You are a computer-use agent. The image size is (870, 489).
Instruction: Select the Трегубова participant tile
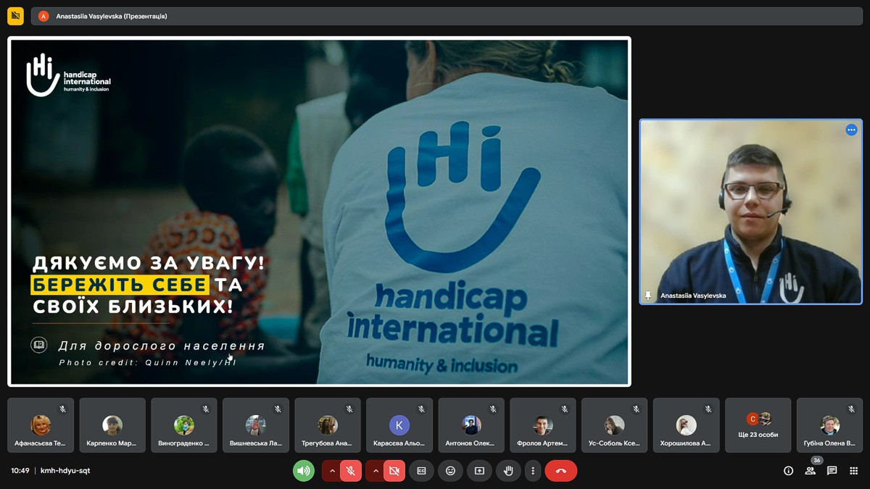[328, 425]
